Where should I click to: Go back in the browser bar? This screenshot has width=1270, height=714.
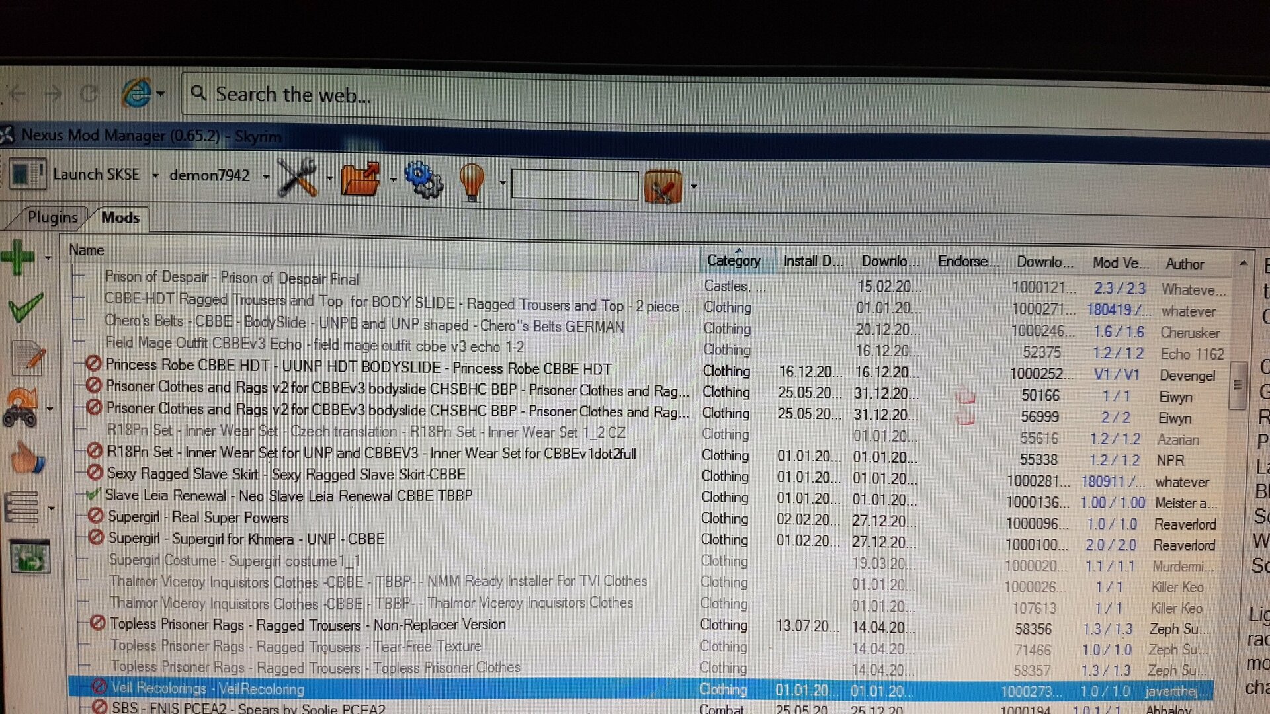17,93
